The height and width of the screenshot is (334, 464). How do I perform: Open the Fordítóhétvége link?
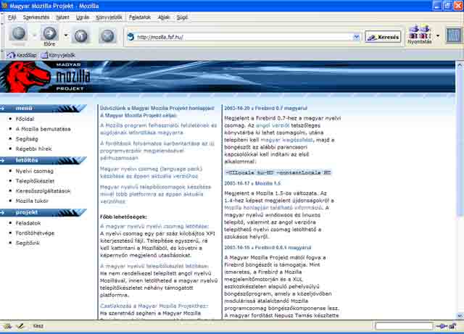coord(35,233)
